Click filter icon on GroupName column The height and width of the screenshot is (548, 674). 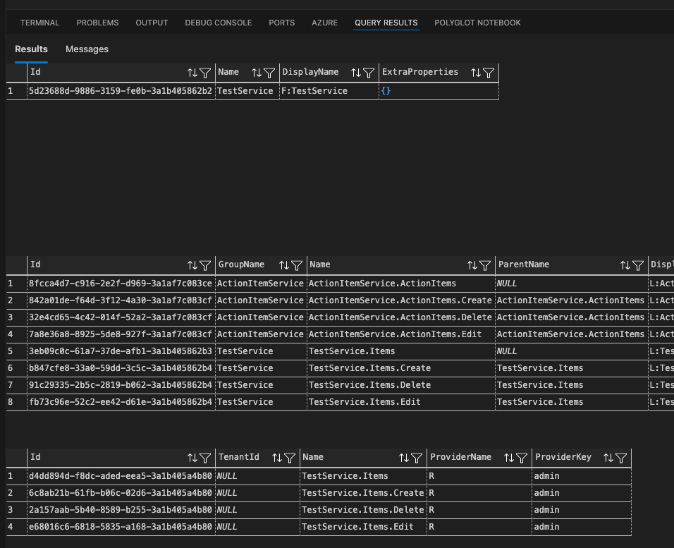297,265
